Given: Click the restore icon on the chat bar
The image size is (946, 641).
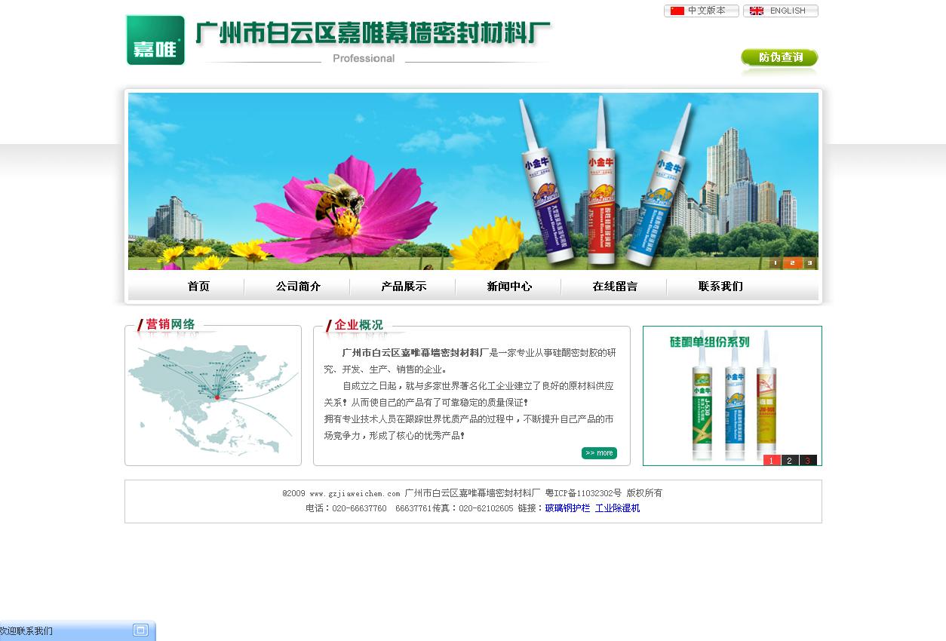Looking at the screenshot, I should point(140,630).
